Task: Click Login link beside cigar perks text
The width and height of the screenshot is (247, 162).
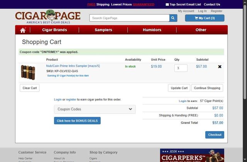Action: click(x=58, y=99)
